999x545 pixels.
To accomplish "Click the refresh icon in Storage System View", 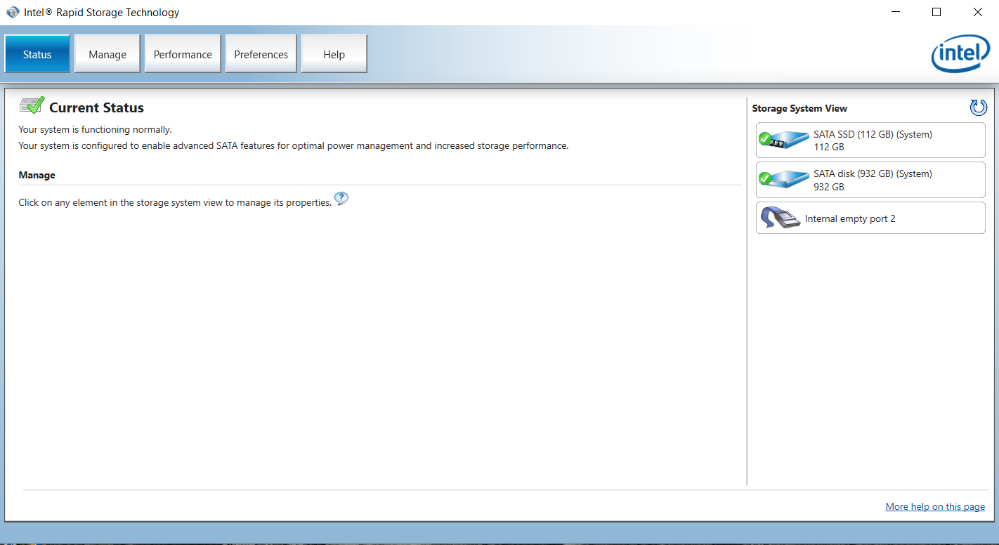I will 978,107.
